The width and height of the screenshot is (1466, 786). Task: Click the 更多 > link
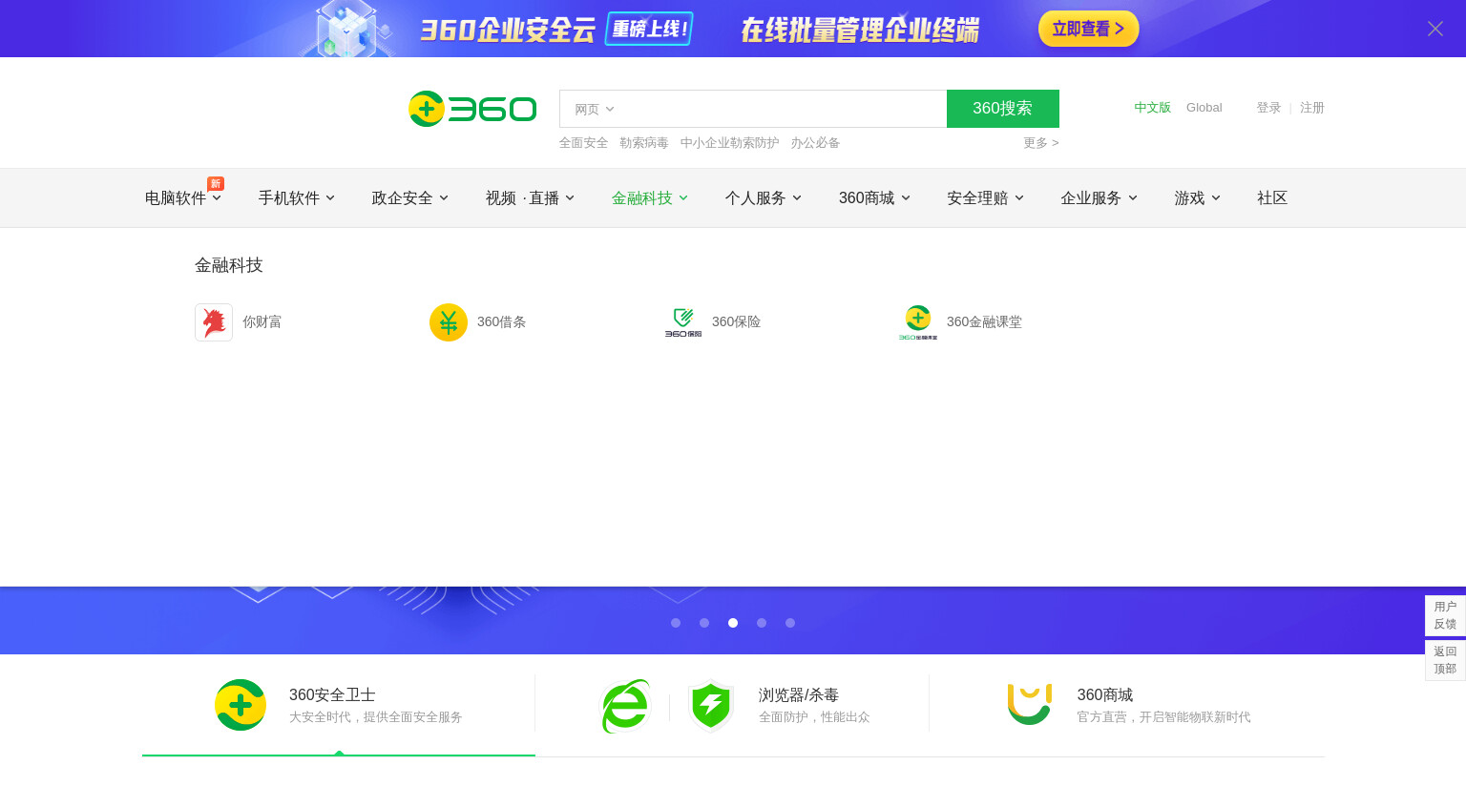pos(1041,143)
